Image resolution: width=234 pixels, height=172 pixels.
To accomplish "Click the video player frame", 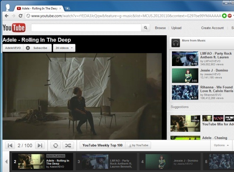I will point(82,96).
